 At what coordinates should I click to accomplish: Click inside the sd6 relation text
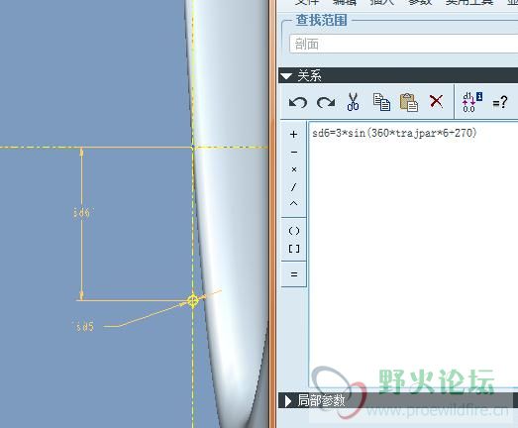point(394,133)
